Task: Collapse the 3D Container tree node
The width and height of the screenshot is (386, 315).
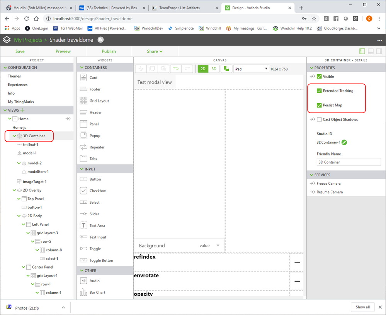Action: [14, 136]
